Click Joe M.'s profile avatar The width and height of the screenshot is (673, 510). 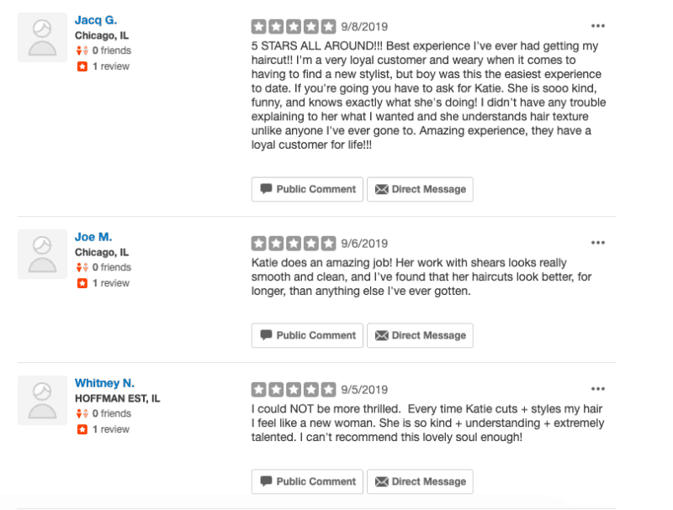point(42,254)
